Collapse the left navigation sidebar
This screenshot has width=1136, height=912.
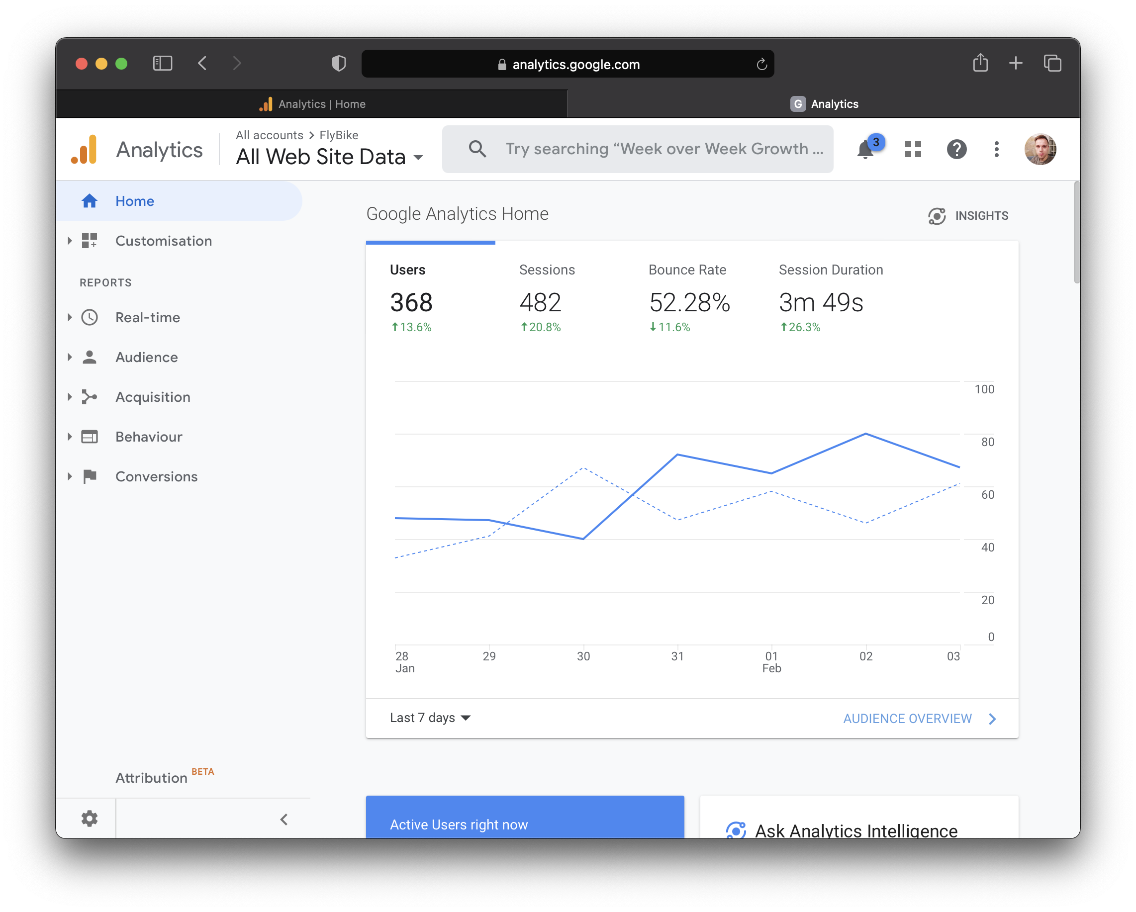(284, 819)
